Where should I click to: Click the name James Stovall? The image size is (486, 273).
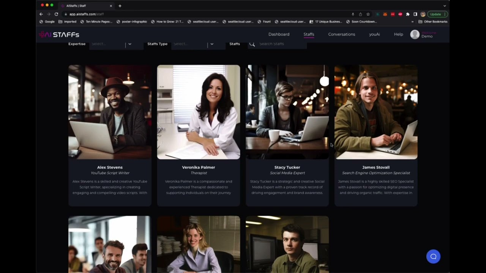[x=376, y=167]
